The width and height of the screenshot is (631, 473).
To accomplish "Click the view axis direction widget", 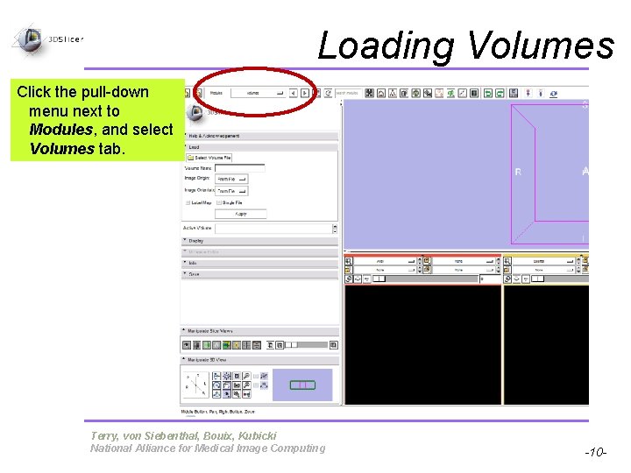I will coord(195,385).
